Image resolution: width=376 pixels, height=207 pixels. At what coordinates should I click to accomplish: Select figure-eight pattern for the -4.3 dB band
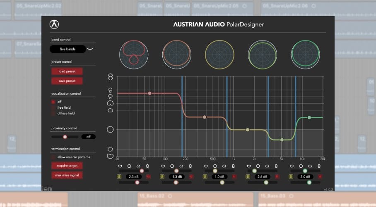point(190,166)
